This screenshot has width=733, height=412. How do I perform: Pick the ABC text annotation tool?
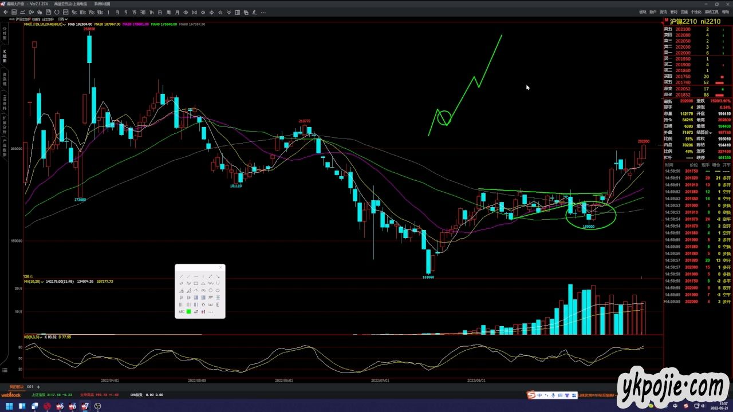pos(182,312)
